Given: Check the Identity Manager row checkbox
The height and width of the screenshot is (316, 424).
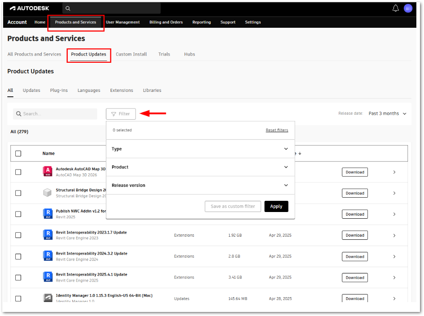Looking at the screenshot, I should coord(18,299).
